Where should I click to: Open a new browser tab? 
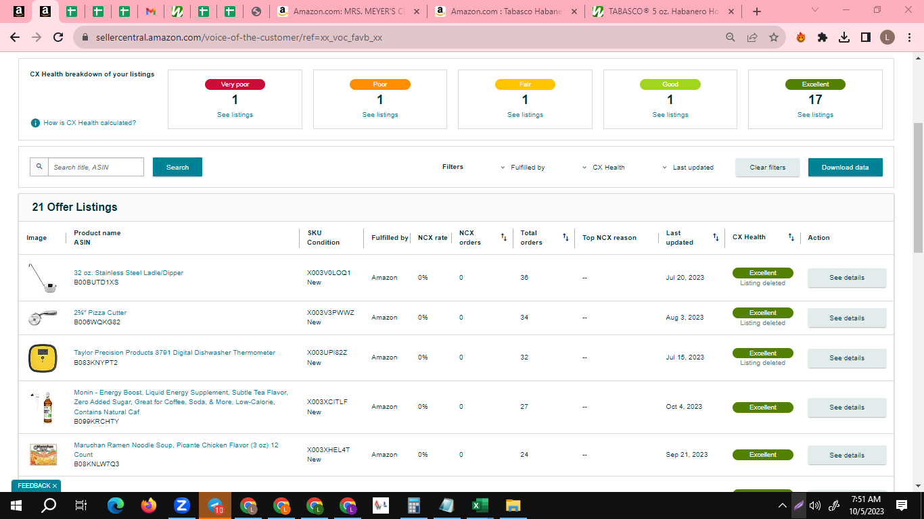point(757,11)
